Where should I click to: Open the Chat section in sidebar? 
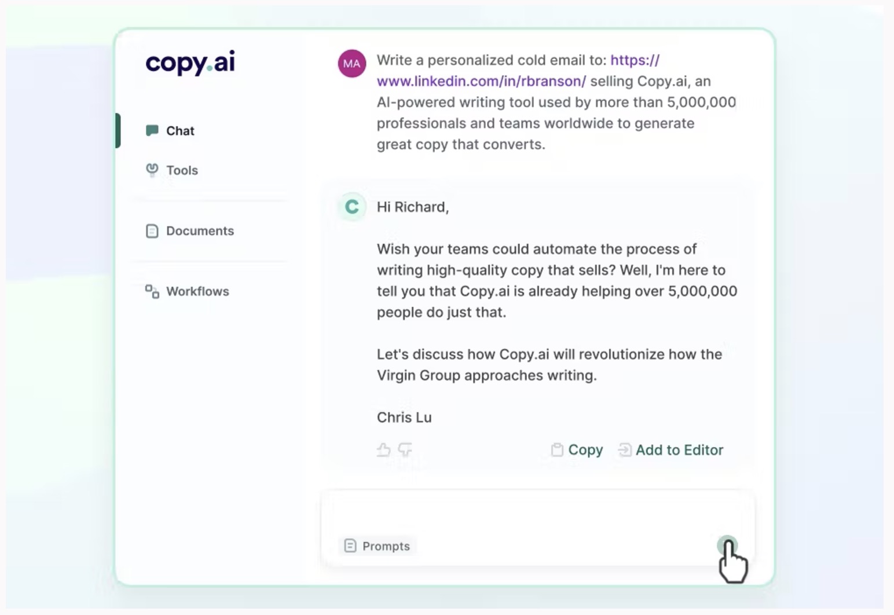[x=170, y=131]
